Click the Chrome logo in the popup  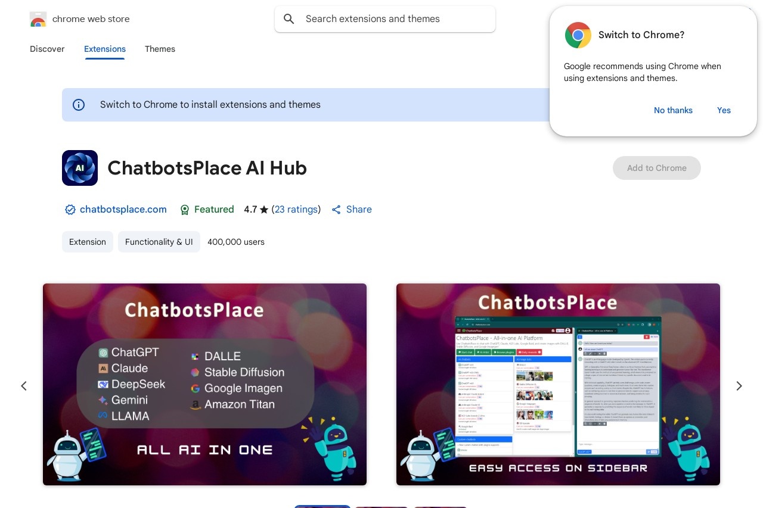point(578,35)
